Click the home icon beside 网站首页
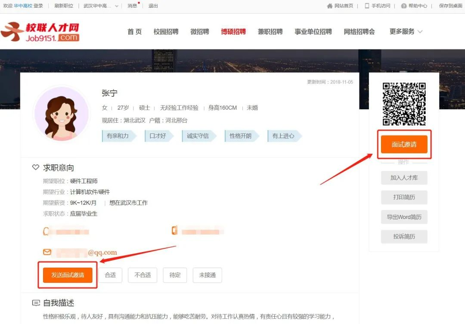Viewport: 465px width, 324px height. point(330,6)
